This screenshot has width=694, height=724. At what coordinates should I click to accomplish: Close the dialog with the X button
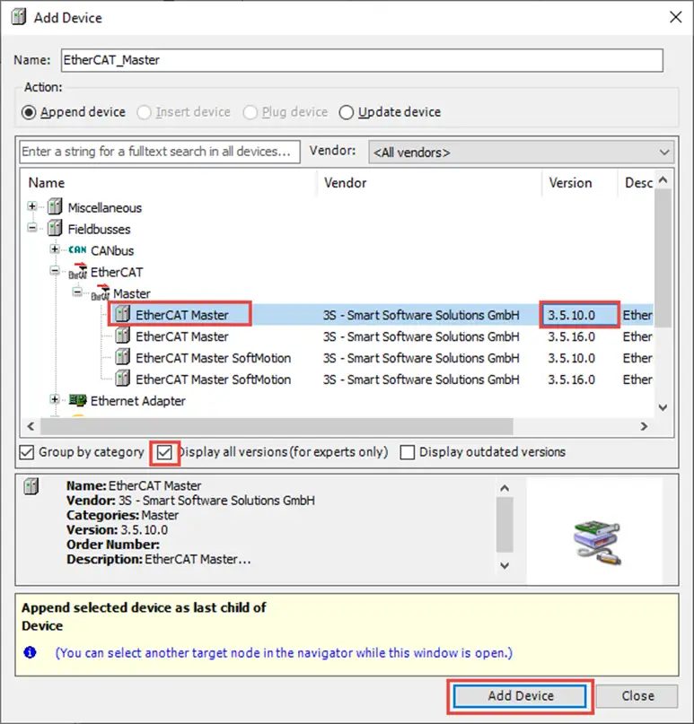[x=675, y=17]
